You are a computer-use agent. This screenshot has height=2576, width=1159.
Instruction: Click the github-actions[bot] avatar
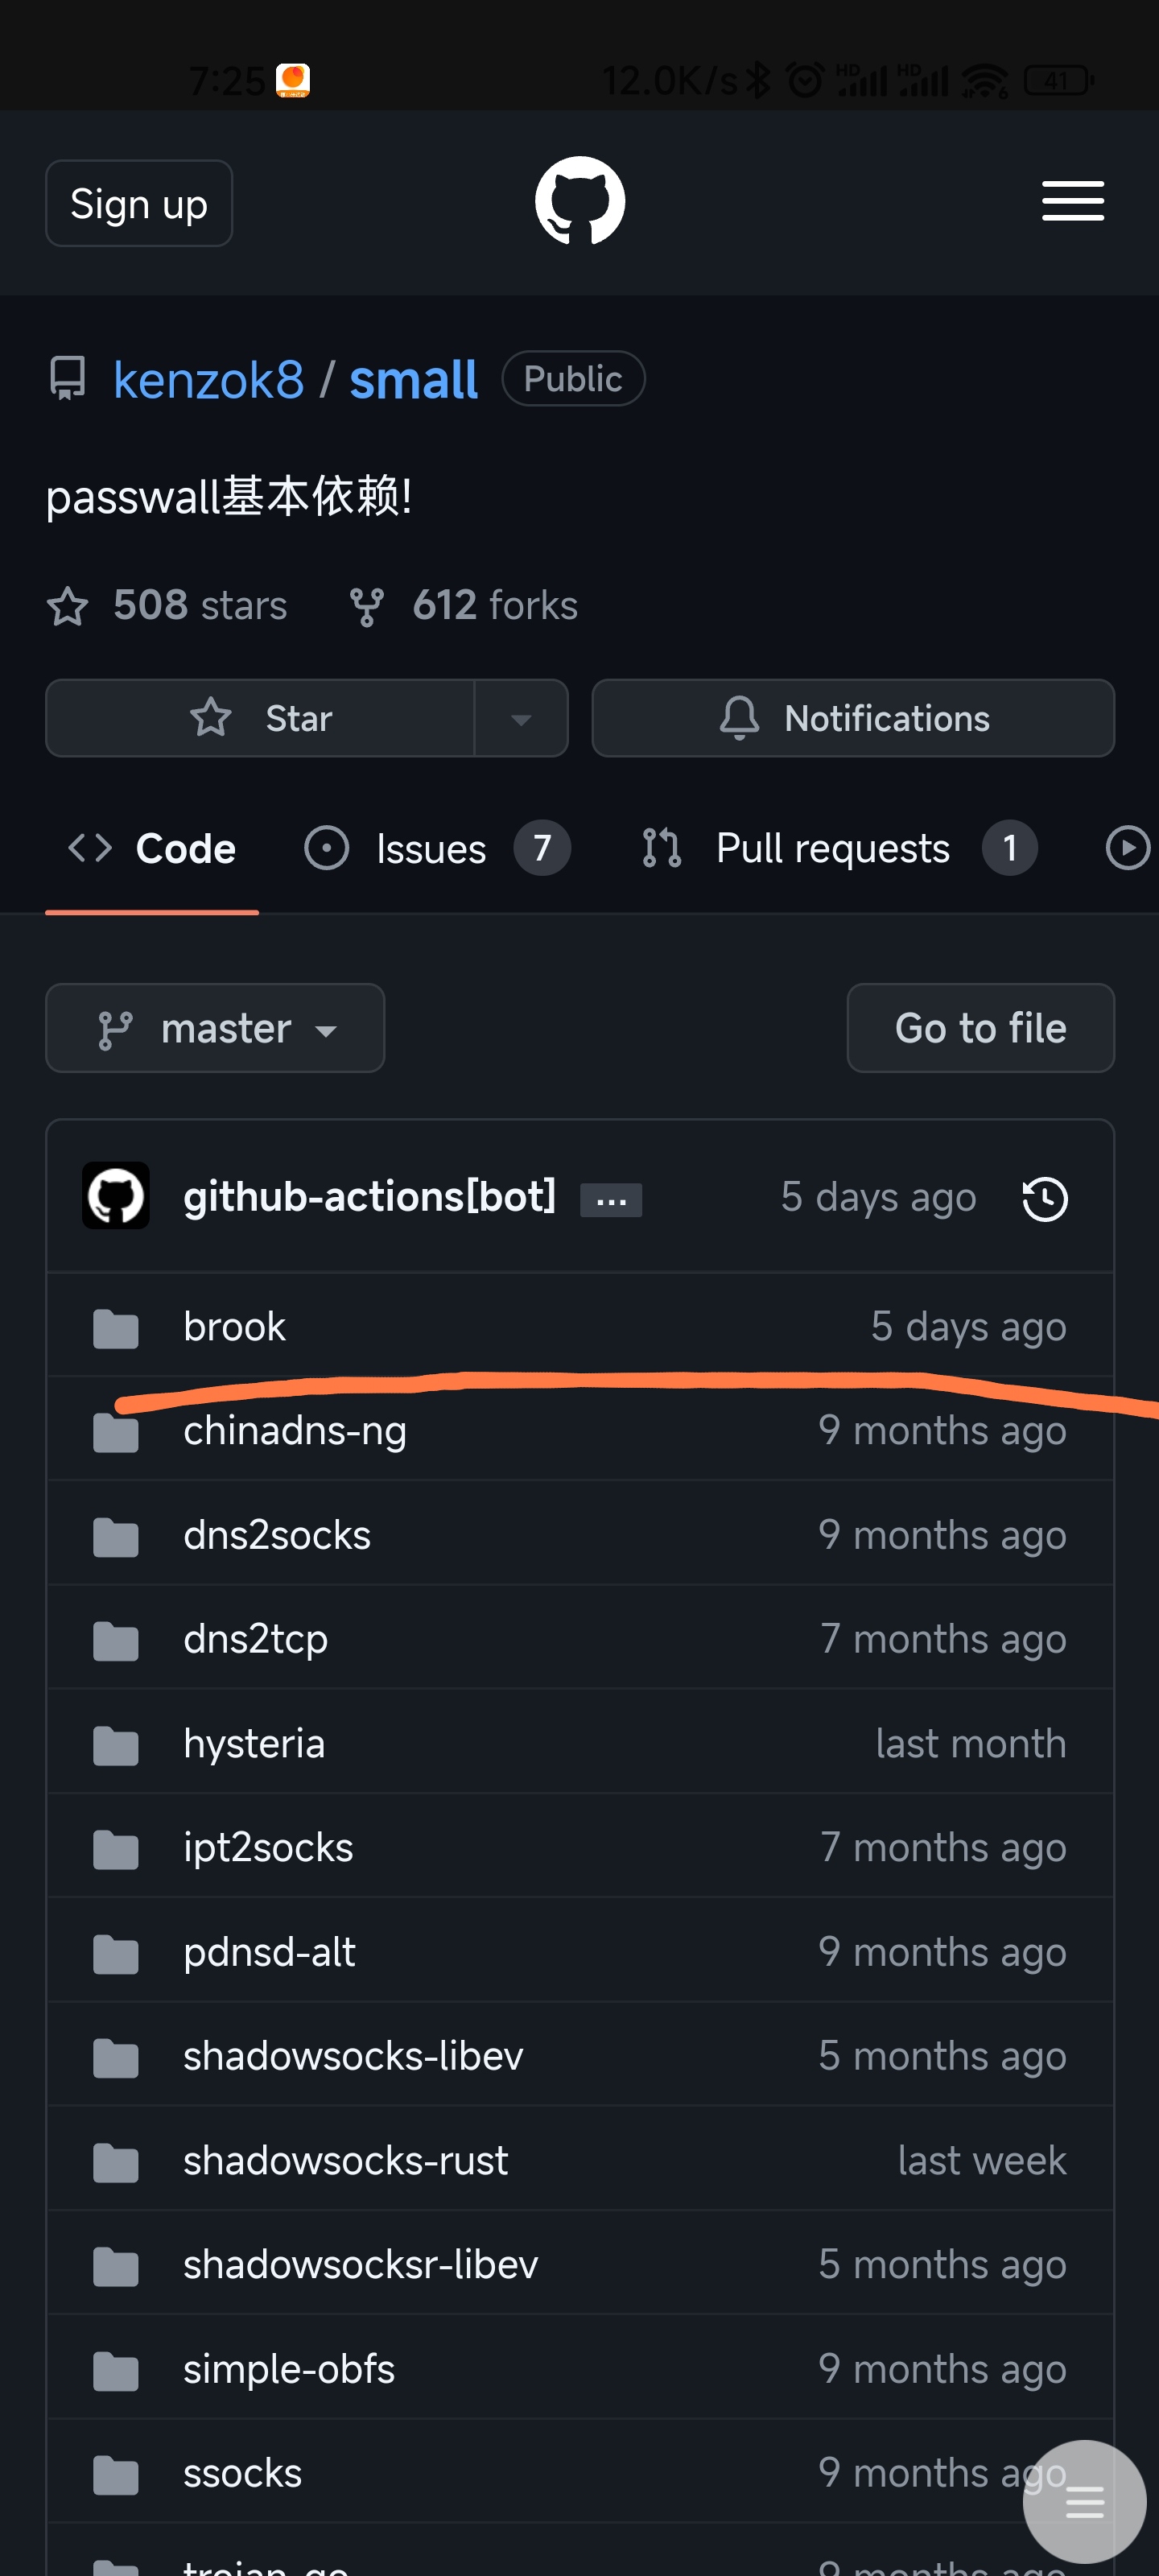pos(116,1196)
